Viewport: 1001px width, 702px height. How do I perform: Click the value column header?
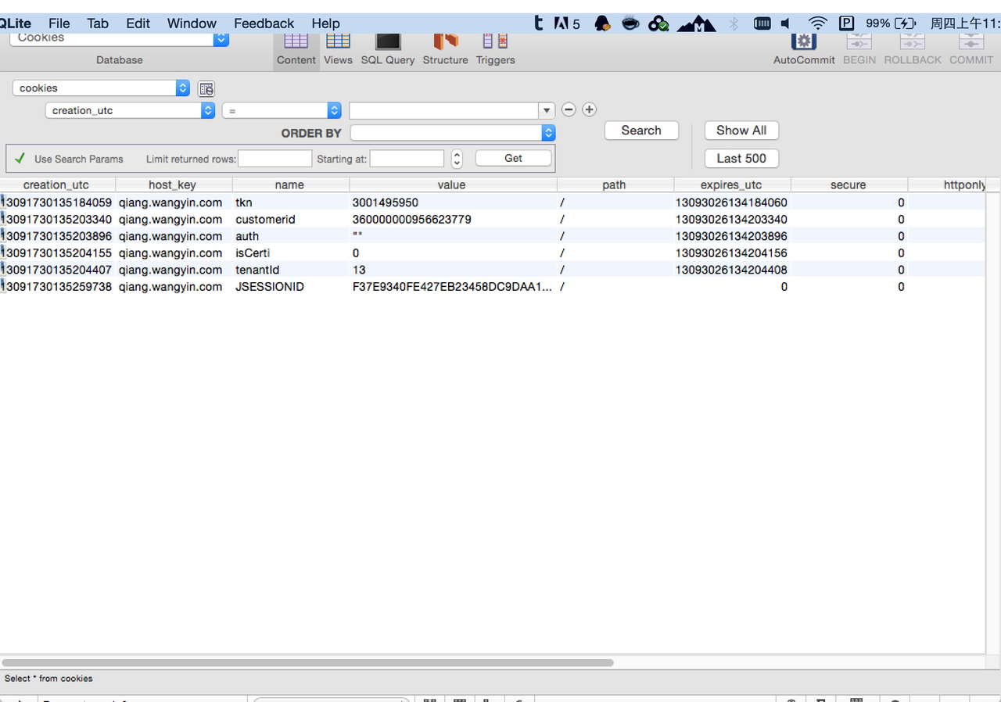point(452,184)
